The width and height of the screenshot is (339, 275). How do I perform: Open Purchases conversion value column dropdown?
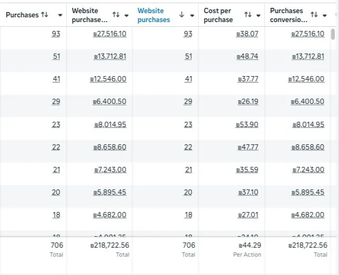[x=324, y=15]
